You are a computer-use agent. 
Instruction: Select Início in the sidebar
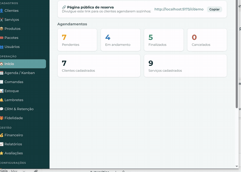click(x=23, y=64)
